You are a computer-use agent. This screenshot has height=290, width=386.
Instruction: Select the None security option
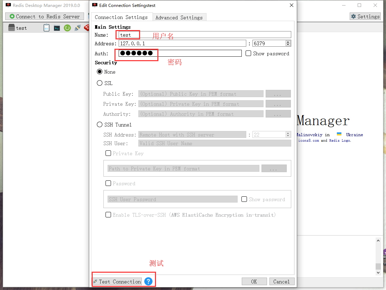(100, 72)
